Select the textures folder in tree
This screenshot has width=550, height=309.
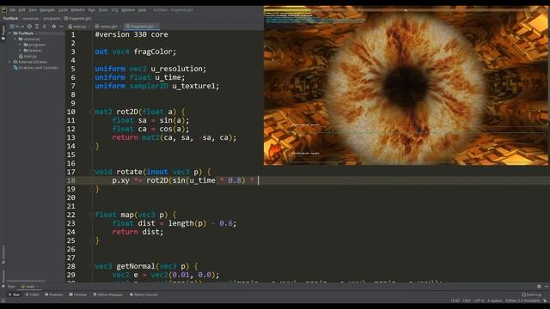pyautogui.click(x=33, y=51)
